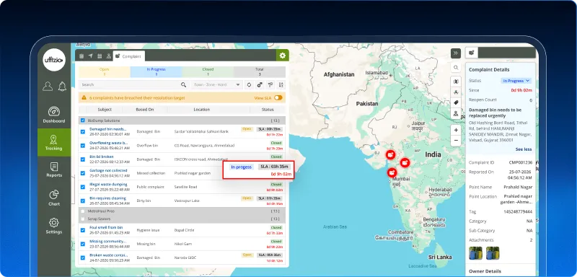Click the map layers icon on map toolbar
The height and width of the screenshot is (277, 577).
click(x=456, y=82)
